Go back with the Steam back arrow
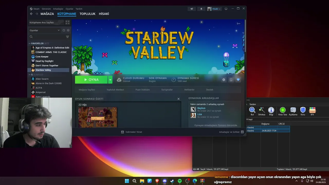The image size is (329, 185). 31,14
